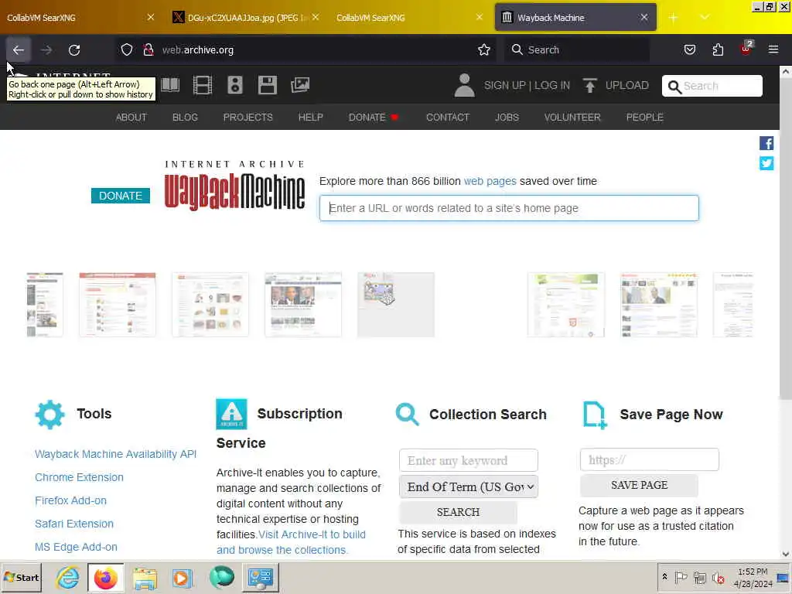This screenshot has height=594, width=792.
Task: Click the Save Page Now document icon
Action: pyautogui.click(x=595, y=415)
